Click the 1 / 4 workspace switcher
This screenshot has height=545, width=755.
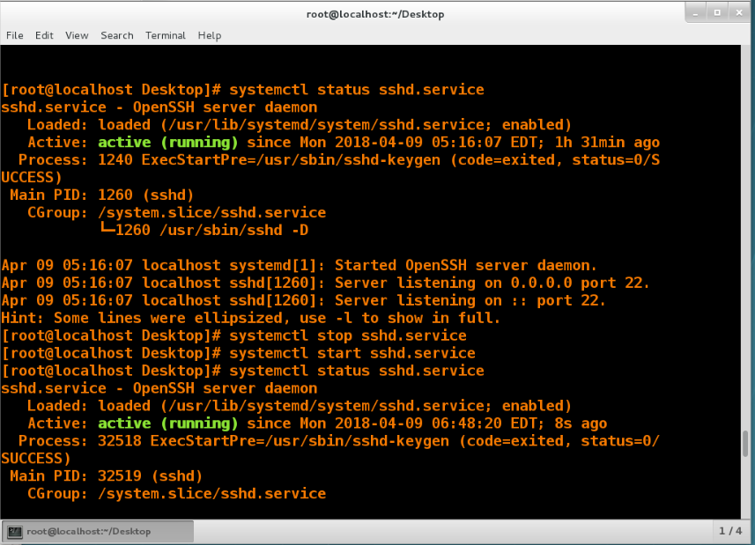[730, 531]
